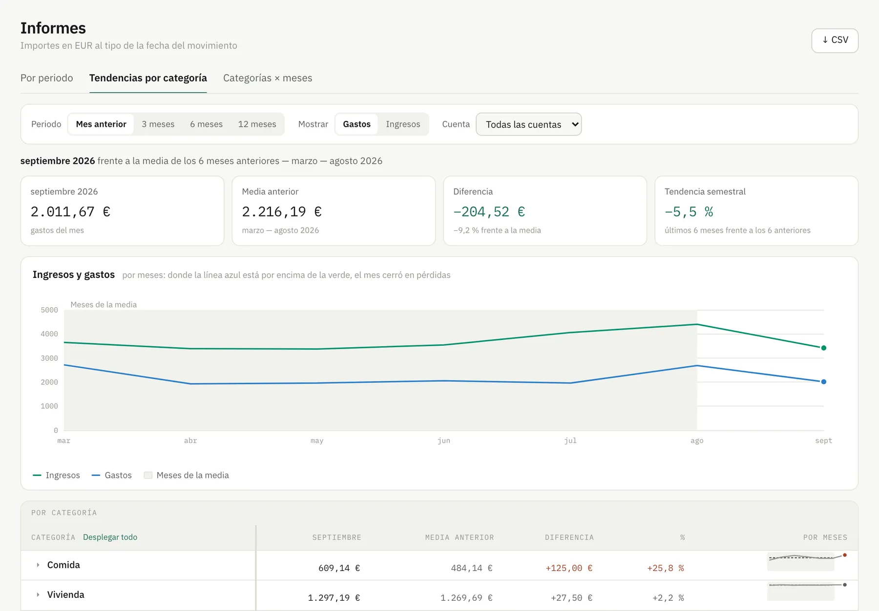
Task: Click the Ingresos y gastos chart title
Action: tap(74, 275)
